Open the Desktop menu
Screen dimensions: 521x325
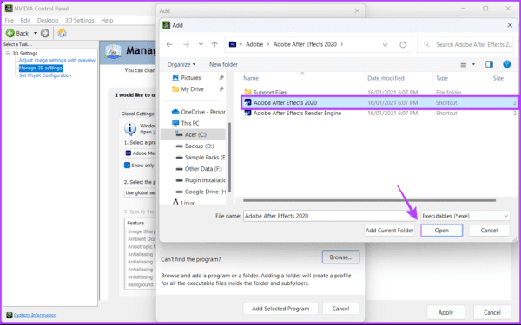[48, 20]
